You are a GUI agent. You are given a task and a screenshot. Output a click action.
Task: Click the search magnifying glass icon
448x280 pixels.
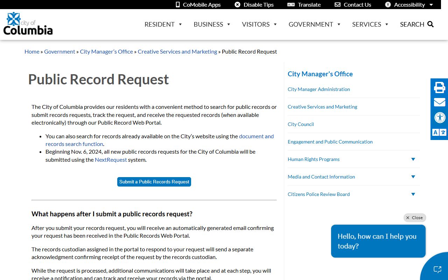click(x=430, y=24)
